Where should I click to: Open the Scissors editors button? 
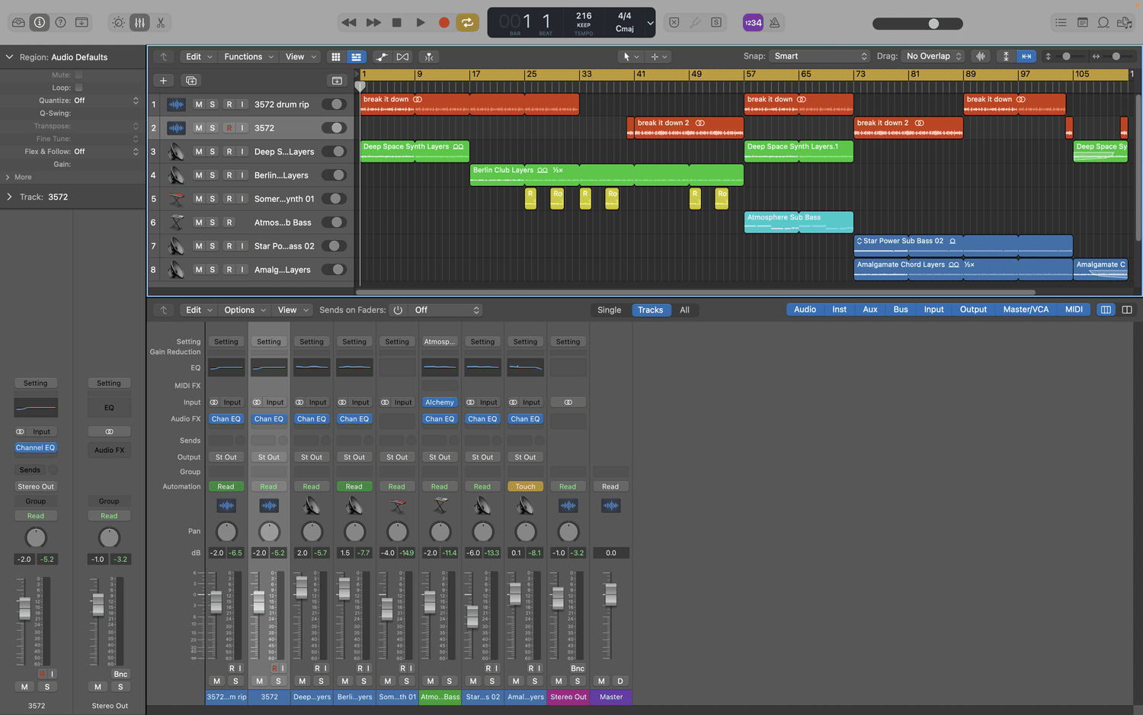161,23
